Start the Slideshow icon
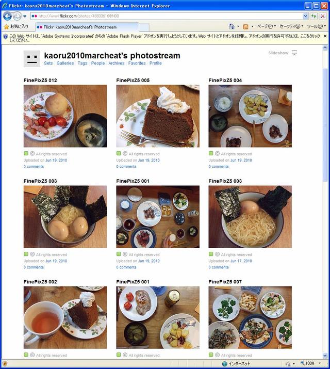 (294, 53)
